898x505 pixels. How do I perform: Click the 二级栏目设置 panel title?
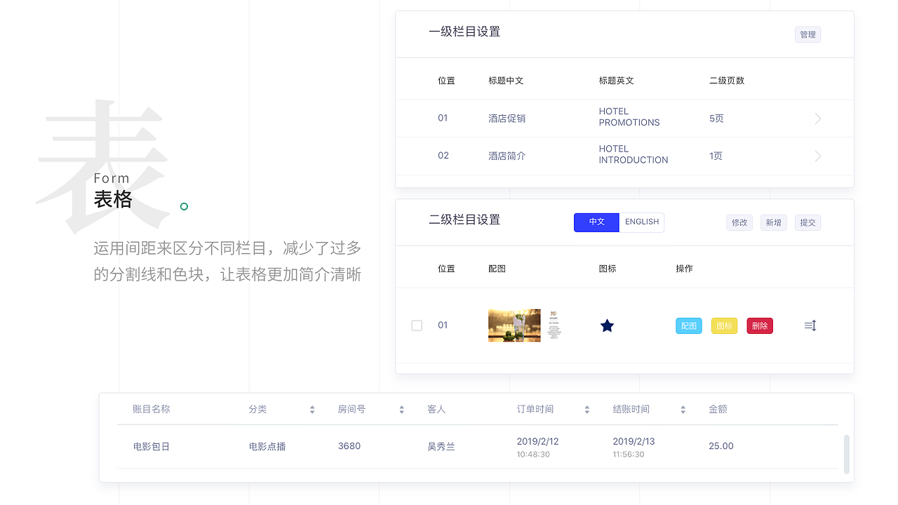[464, 220]
